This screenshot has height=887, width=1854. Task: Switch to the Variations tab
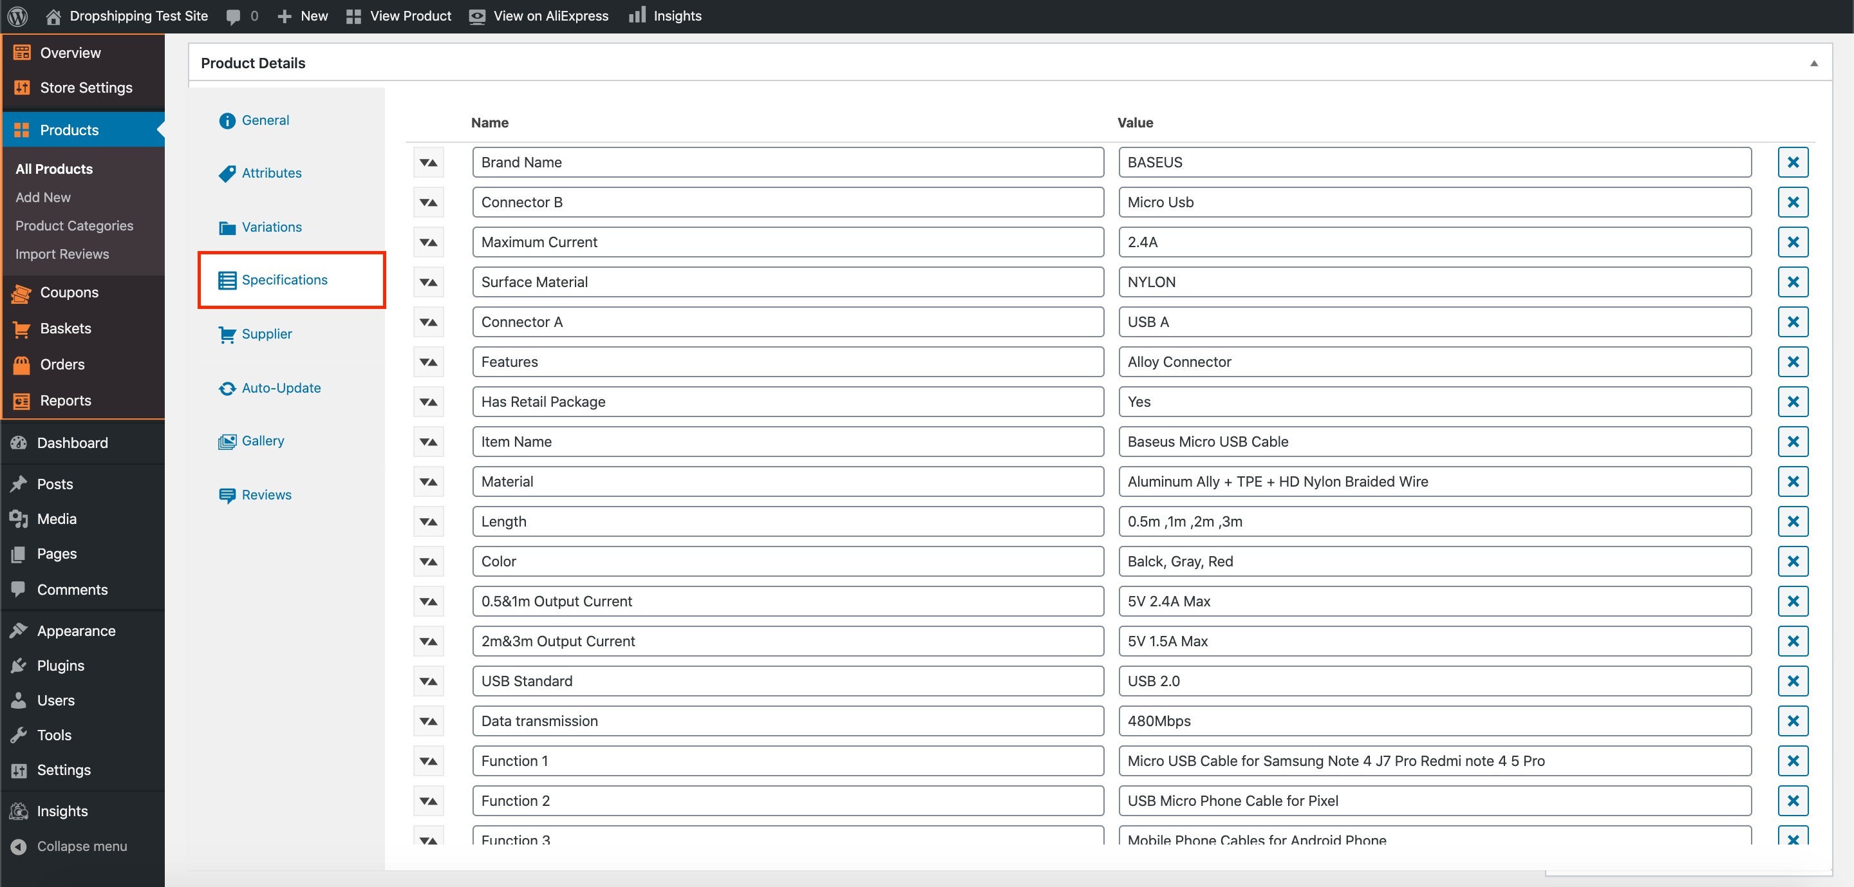tap(270, 227)
